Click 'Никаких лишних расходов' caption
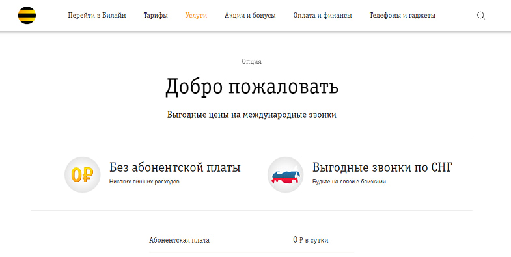This screenshot has width=511, height=257. pyautogui.click(x=144, y=182)
